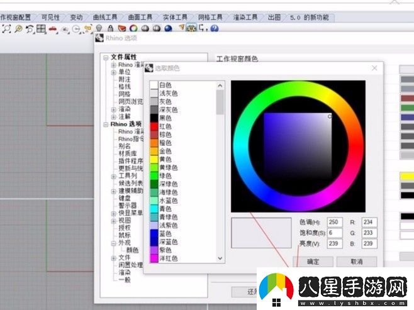The width and height of the screenshot is (414, 310).
Task: Click the padlock lock objects icon
Action: [110, 28]
